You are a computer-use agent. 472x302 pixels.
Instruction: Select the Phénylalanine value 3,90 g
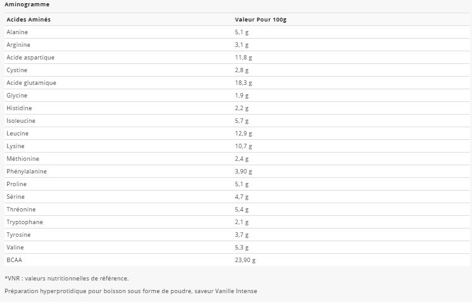coord(244,172)
